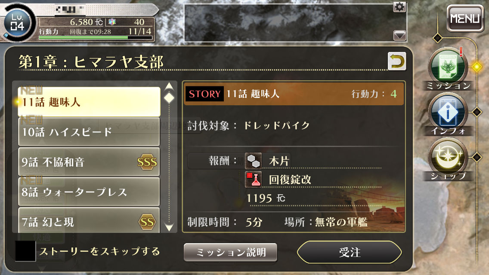
Task: Select mission 9話 不協和音
Action: (89, 162)
